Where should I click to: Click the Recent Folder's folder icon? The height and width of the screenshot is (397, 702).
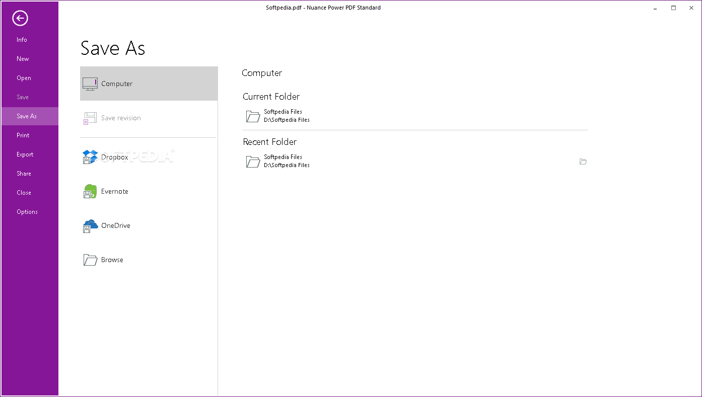pyautogui.click(x=253, y=162)
